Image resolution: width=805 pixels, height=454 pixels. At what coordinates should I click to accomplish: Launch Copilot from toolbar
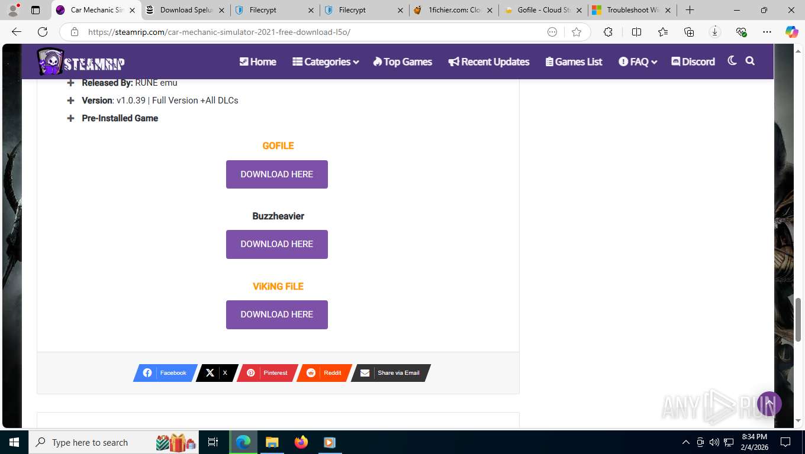click(792, 32)
